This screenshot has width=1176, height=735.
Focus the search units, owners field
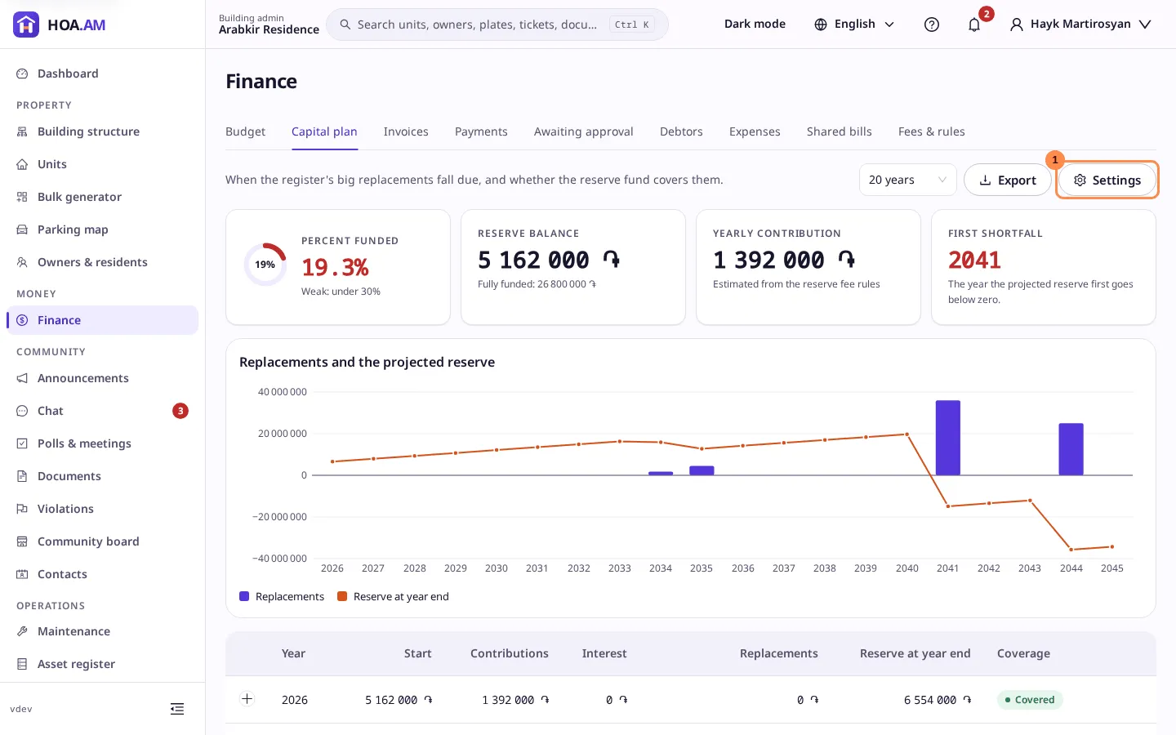coord(497,24)
